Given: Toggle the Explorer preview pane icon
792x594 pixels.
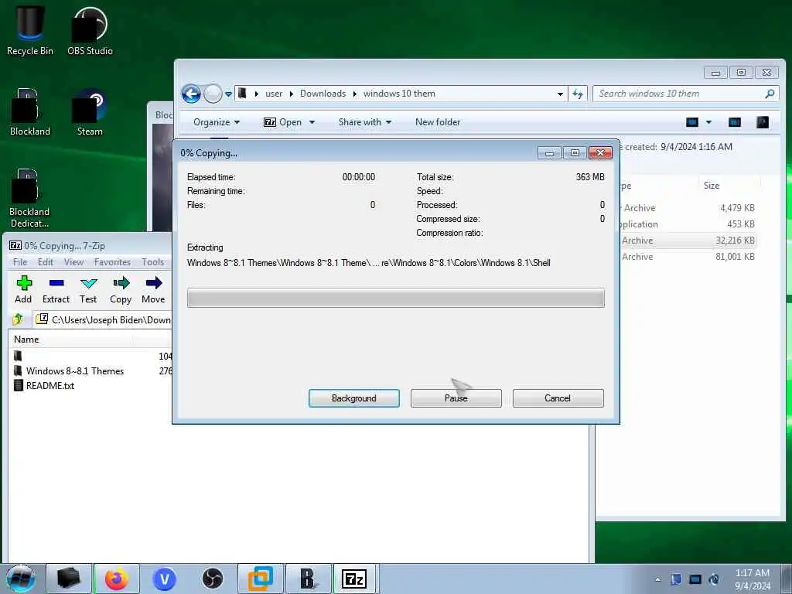Looking at the screenshot, I should tap(735, 121).
